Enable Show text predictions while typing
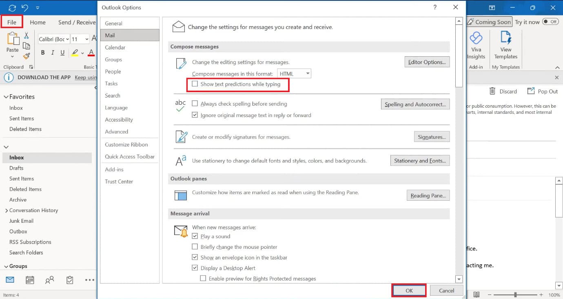This screenshot has width=563, height=299. [195, 84]
